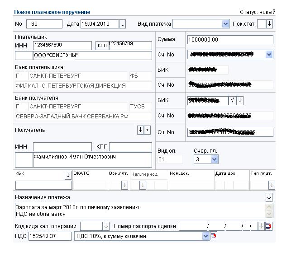Click the recipient ИНН input field
Screen dimensions: 296x257
(x=62, y=147)
